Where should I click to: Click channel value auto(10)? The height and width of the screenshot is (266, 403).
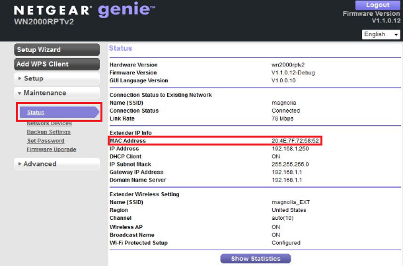click(x=283, y=218)
